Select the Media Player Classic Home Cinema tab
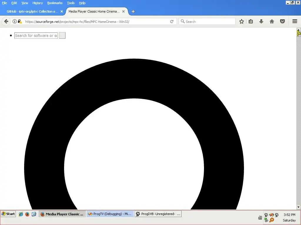The width and height of the screenshot is (301, 225). (x=94, y=11)
